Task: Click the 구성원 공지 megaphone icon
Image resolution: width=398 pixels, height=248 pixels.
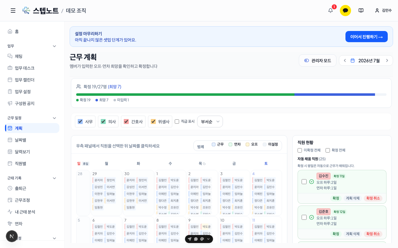Action: click(10, 103)
